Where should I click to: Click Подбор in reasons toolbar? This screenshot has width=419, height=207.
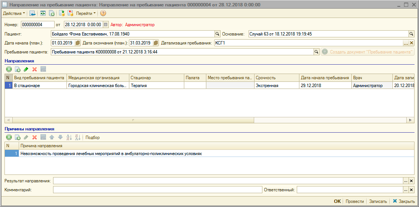pyautogui.click(x=93, y=138)
